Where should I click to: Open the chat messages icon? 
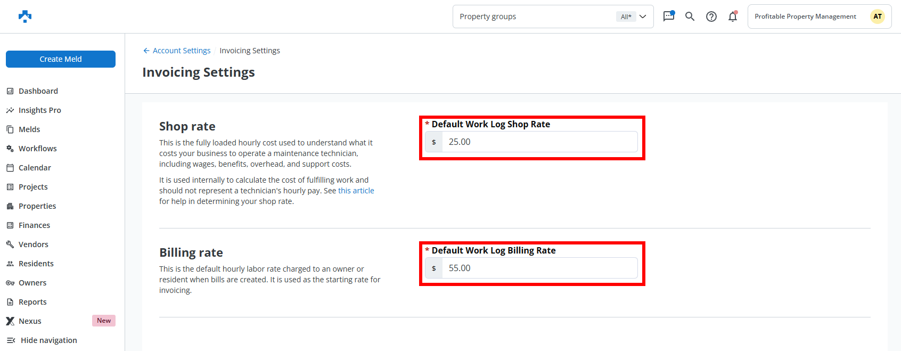669,17
